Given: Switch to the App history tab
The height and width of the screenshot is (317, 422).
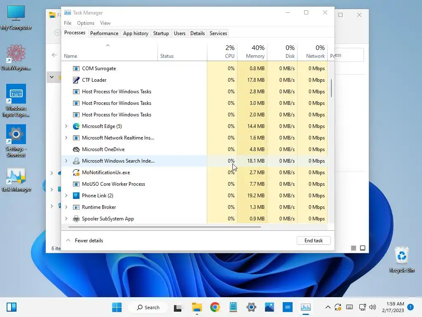Looking at the screenshot, I should tap(136, 33).
